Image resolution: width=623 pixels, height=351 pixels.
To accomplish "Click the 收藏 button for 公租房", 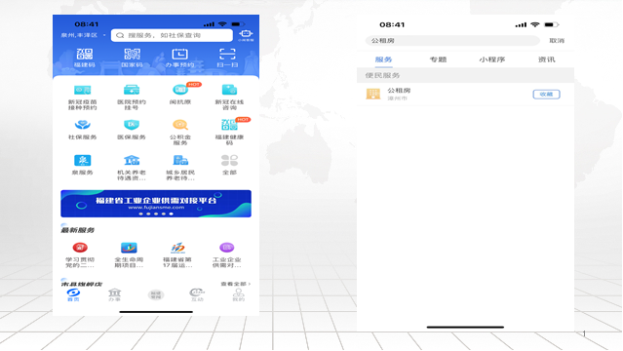I will pos(546,95).
